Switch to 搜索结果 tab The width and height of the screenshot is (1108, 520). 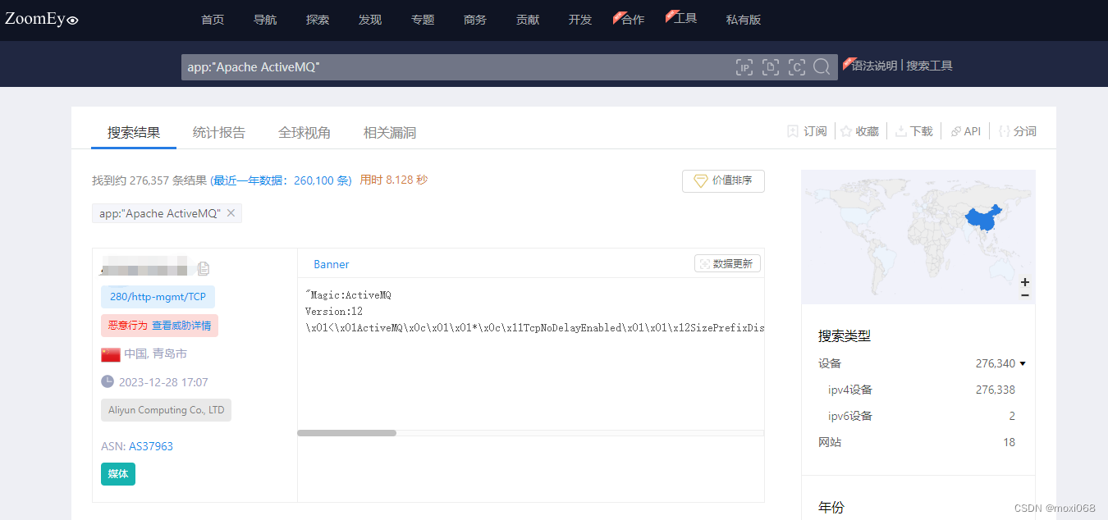pyautogui.click(x=134, y=132)
